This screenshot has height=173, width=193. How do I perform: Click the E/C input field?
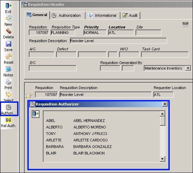tap(53, 68)
